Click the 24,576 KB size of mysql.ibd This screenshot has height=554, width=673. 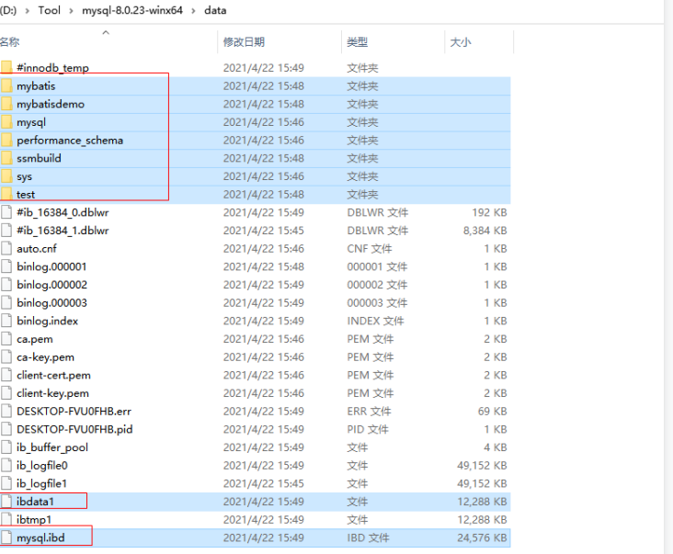click(x=482, y=537)
